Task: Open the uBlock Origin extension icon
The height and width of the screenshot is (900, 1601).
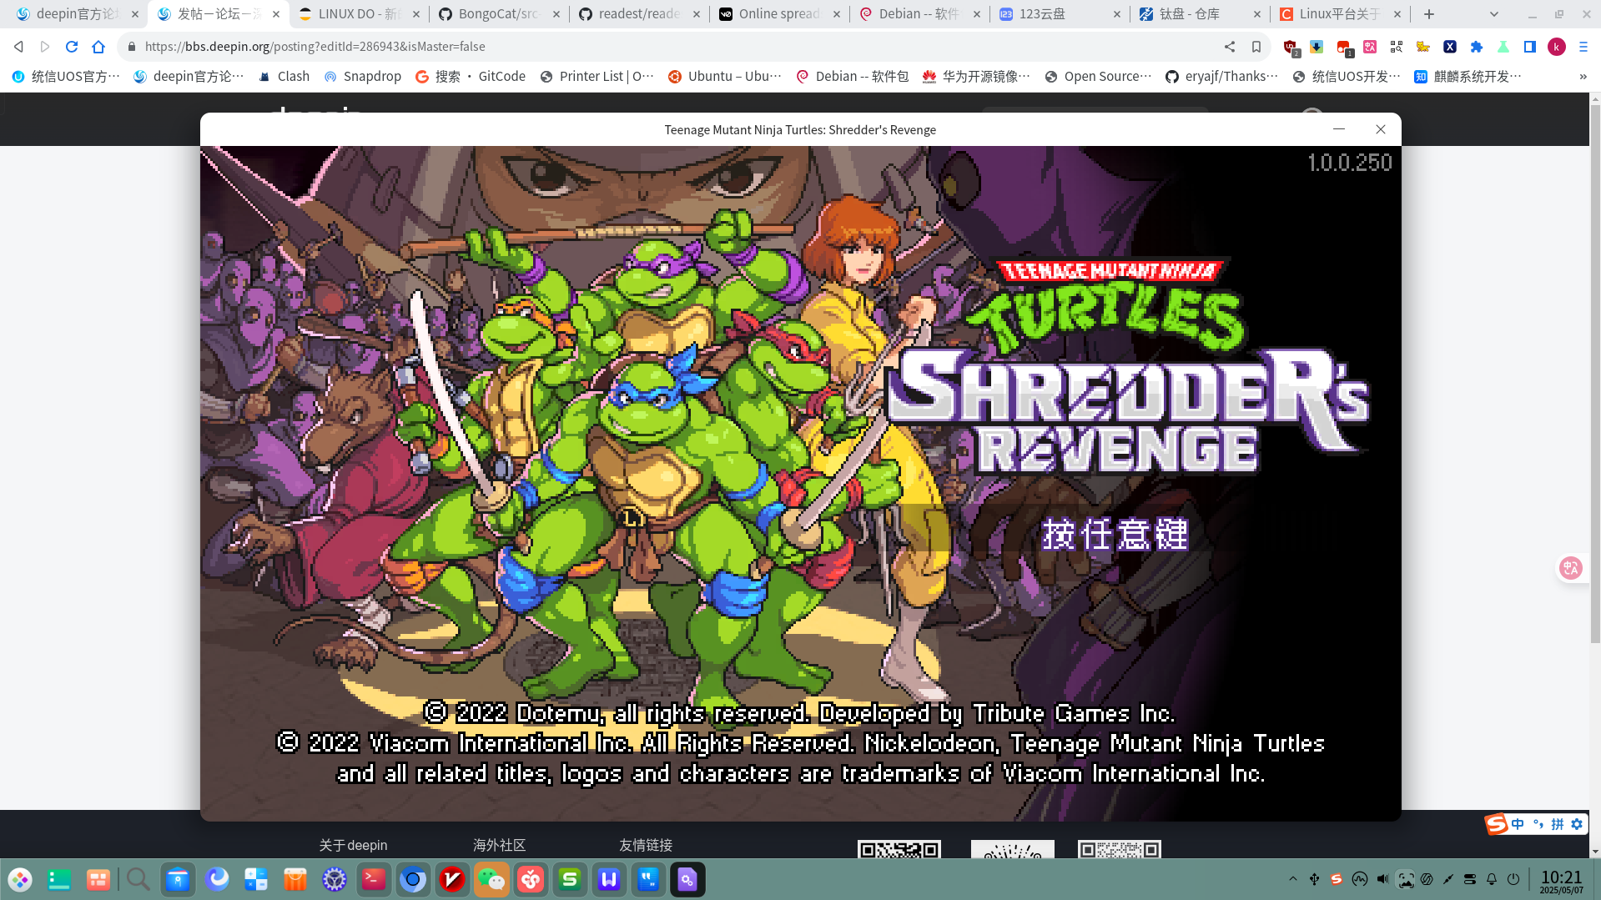Action: [x=1291, y=48]
